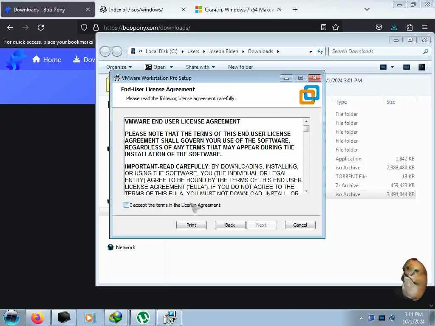Create a New folder in Explorer
The image size is (435, 326).
coord(240,67)
